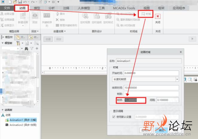Switch to the 人体模型 ribbon tab

click(84, 8)
